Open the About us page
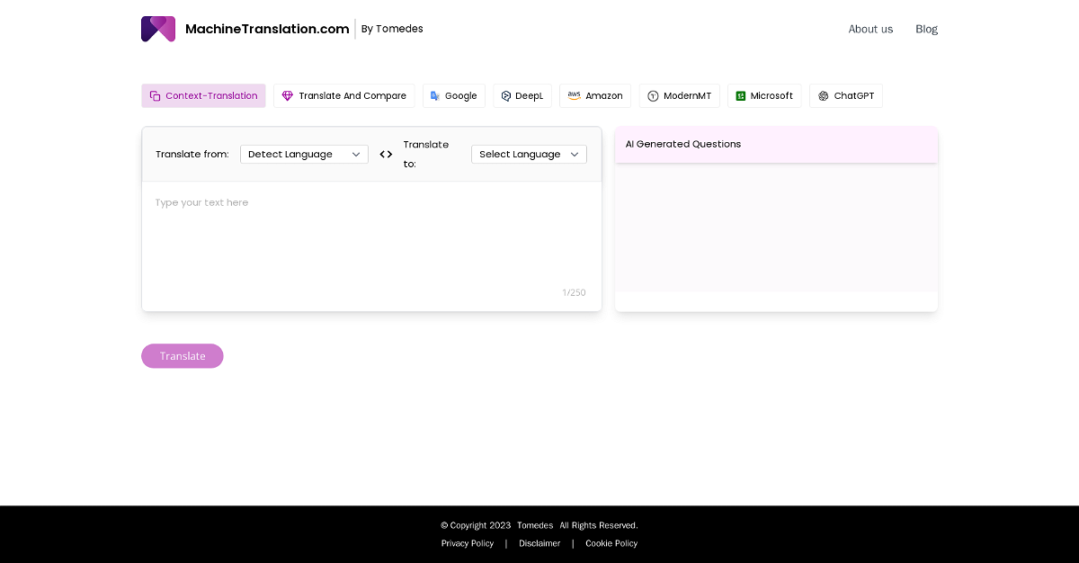 (x=870, y=29)
